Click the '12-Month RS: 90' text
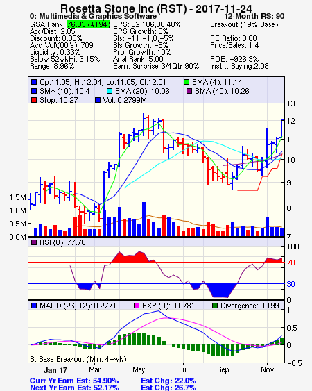Screen dimensions: 312x391 click(254, 16)
